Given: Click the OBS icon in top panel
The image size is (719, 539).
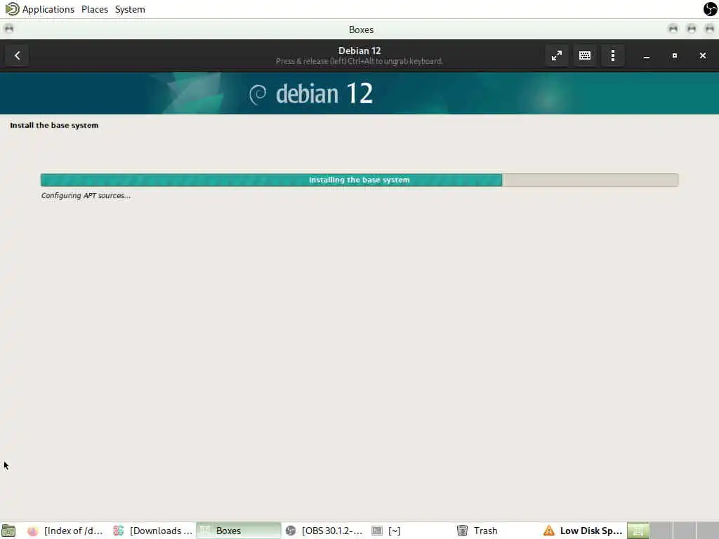Looking at the screenshot, I should [x=711, y=8].
